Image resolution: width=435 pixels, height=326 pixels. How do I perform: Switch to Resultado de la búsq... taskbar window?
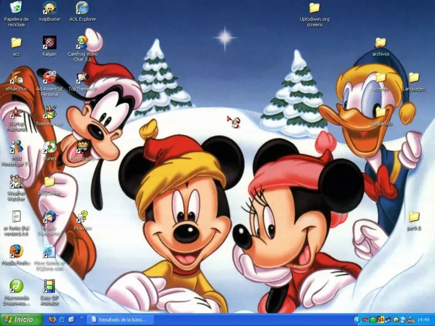coord(120,319)
